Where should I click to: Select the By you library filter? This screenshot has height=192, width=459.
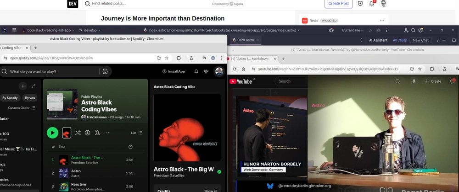click(x=30, y=98)
